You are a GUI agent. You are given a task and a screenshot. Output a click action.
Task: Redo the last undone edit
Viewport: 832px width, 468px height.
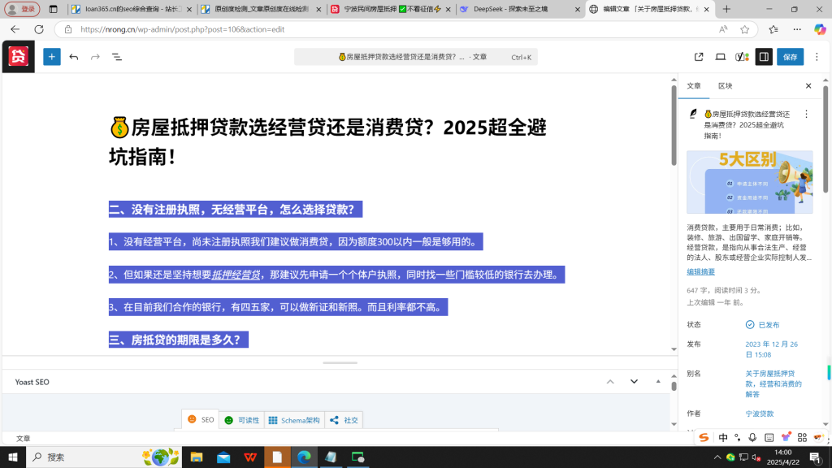tap(95, 57)
